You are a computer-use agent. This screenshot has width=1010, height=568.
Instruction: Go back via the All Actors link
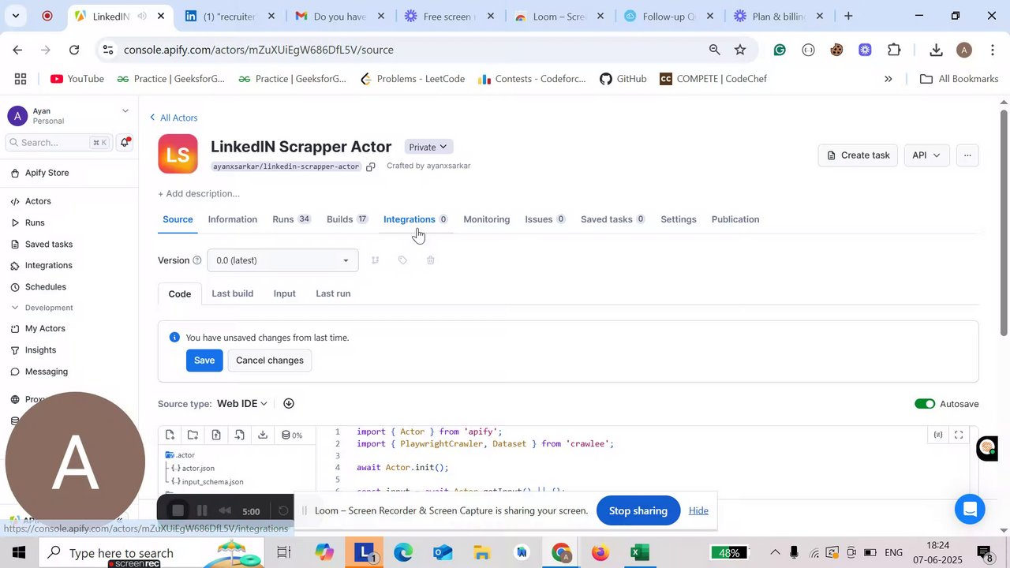point(174,118)
